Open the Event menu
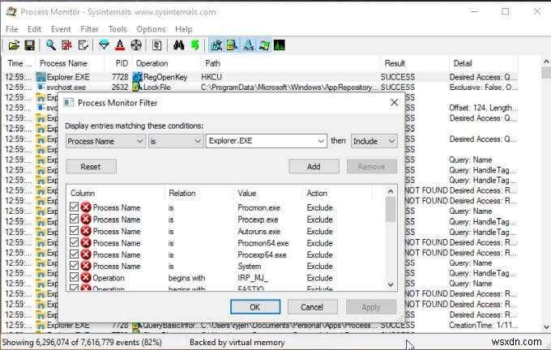 pyautogui.click(x=61, y=29)
